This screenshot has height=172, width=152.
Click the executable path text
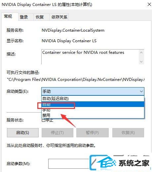pos(76,80)
